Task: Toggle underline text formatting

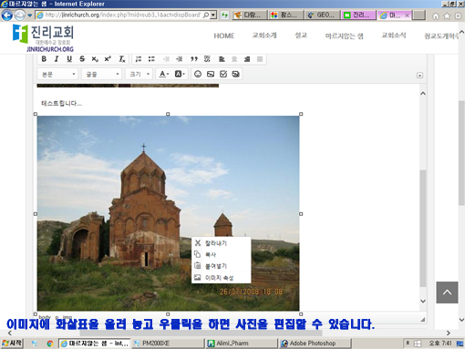Action: click(69, 59)
